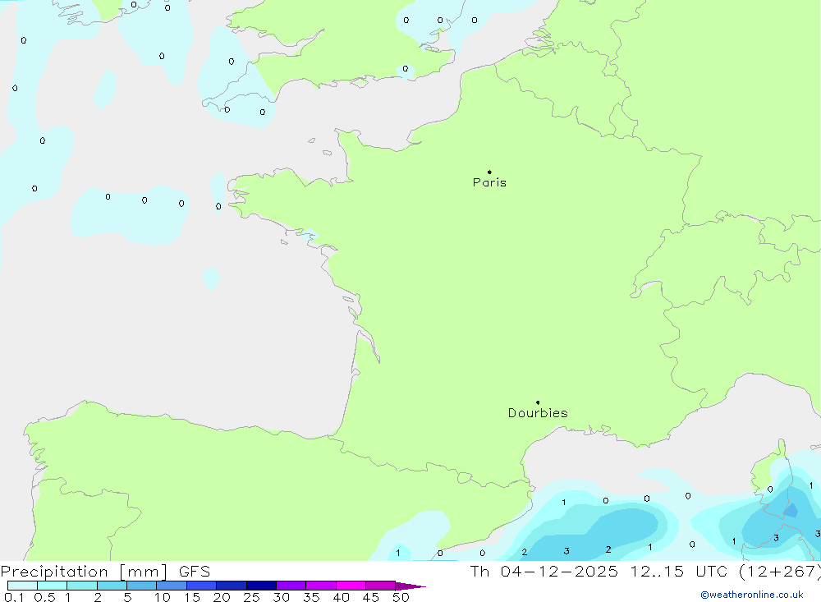
Task: Click the 0.5–1 mm legend color swatch
Action: (52, 586)
